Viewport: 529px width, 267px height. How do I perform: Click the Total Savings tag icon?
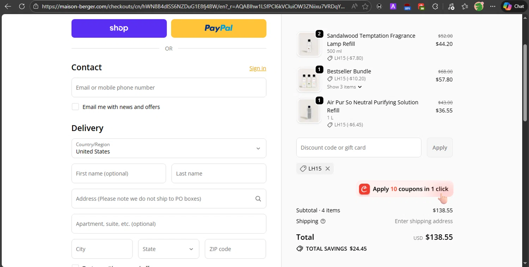pos(300,249)
